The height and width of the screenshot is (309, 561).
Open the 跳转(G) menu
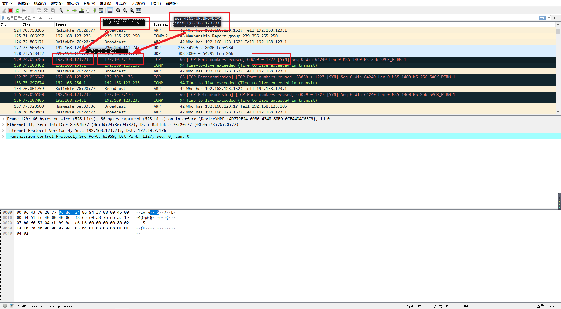[x=56, y=4]
